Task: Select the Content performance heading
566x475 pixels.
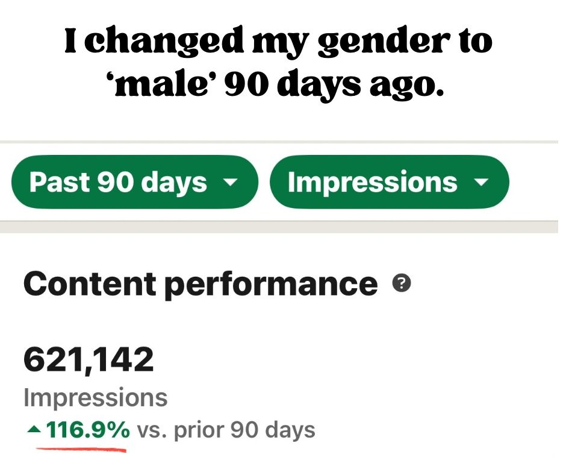Action: click(200, 284)
